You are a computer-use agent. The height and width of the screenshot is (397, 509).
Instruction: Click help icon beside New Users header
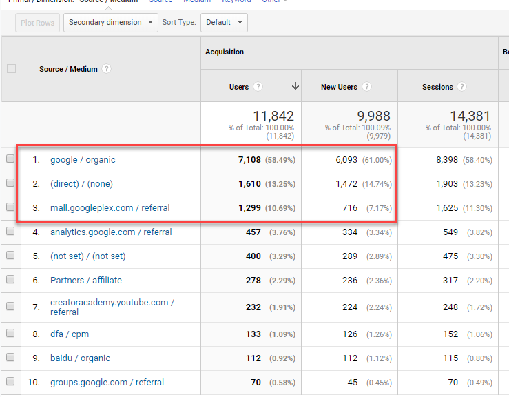pyautogui.click(x=366, y=87)
